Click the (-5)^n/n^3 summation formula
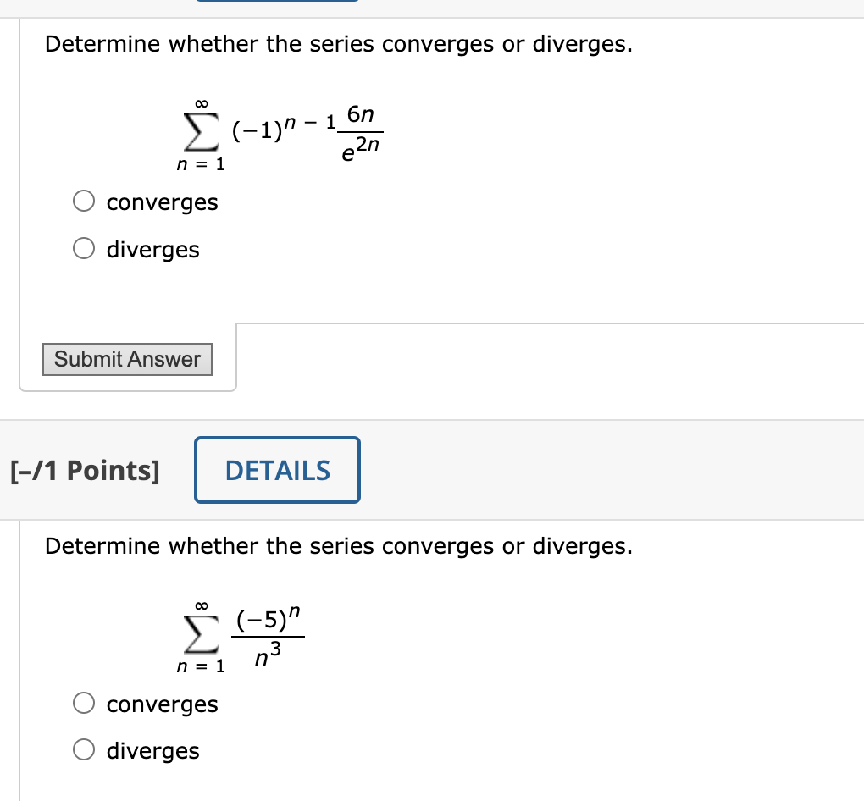Image resolution: width=864 pixels, height=801 pixels. point(241,635)
